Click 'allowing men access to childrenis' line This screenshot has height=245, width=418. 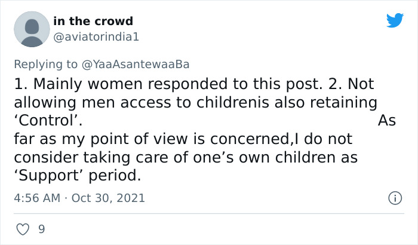(x=197, y=102)
